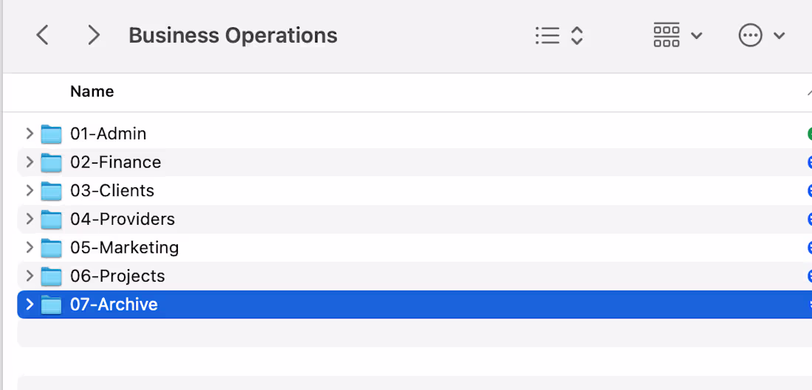Screen dimensions: 812x390
Task: Select the 06-Projects folder icon
Action: (x=51, y=276)
